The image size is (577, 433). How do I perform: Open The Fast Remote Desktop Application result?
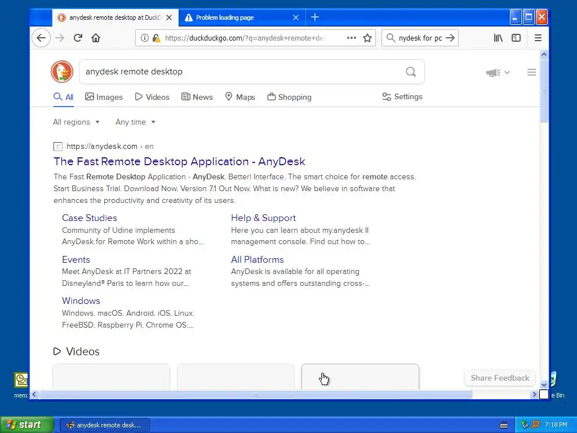[180, 161]
